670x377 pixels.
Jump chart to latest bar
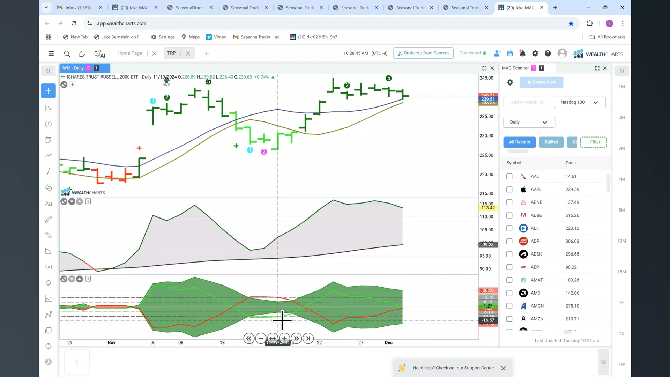(308, 338)
